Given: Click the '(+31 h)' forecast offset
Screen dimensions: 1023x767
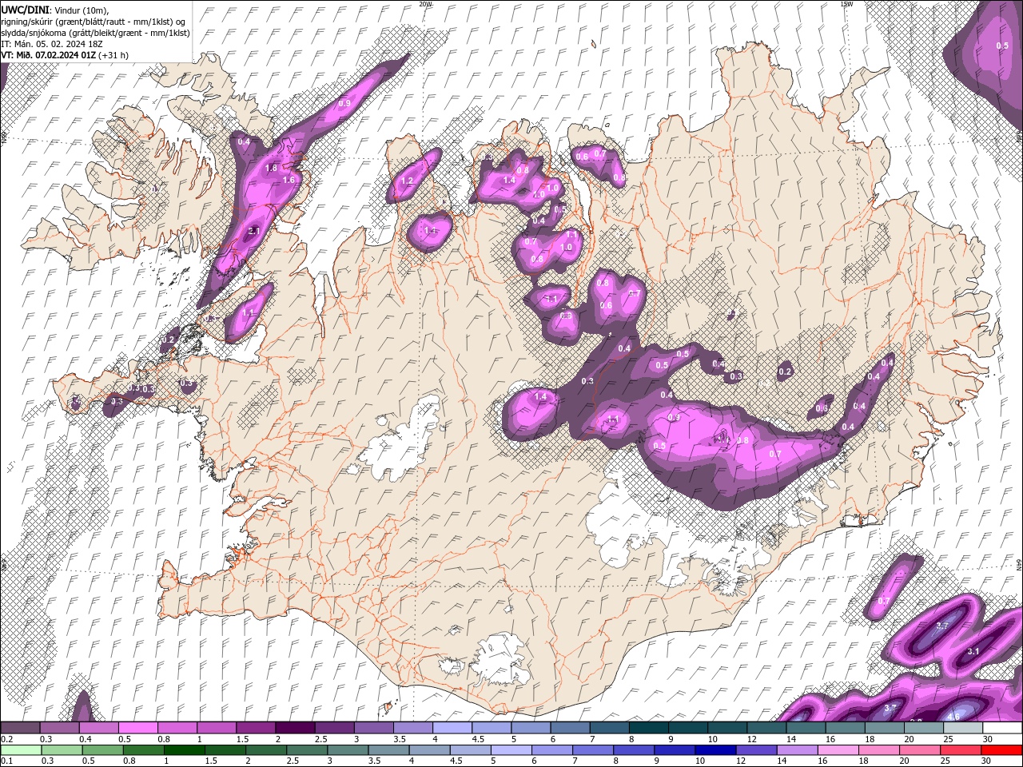Looking at the screenshot, I should tap(113, 55).
